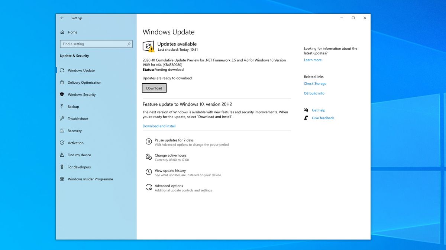Select the For developers icon
The image size is (446, 250).
pos(62,167)
